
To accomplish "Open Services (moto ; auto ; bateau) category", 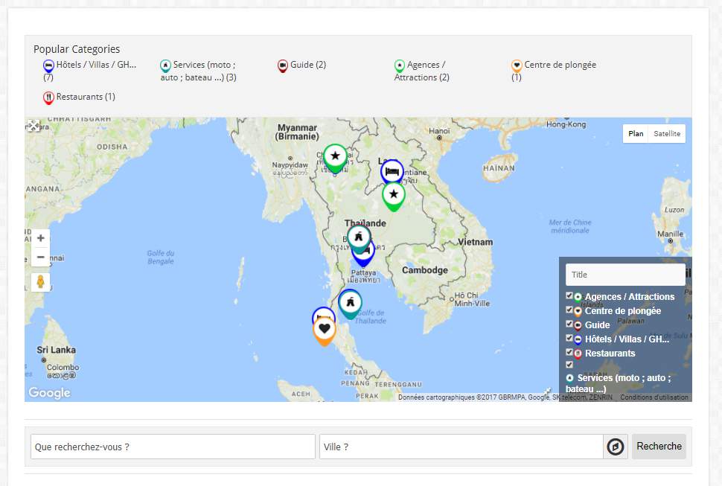I will pos(199,71).
